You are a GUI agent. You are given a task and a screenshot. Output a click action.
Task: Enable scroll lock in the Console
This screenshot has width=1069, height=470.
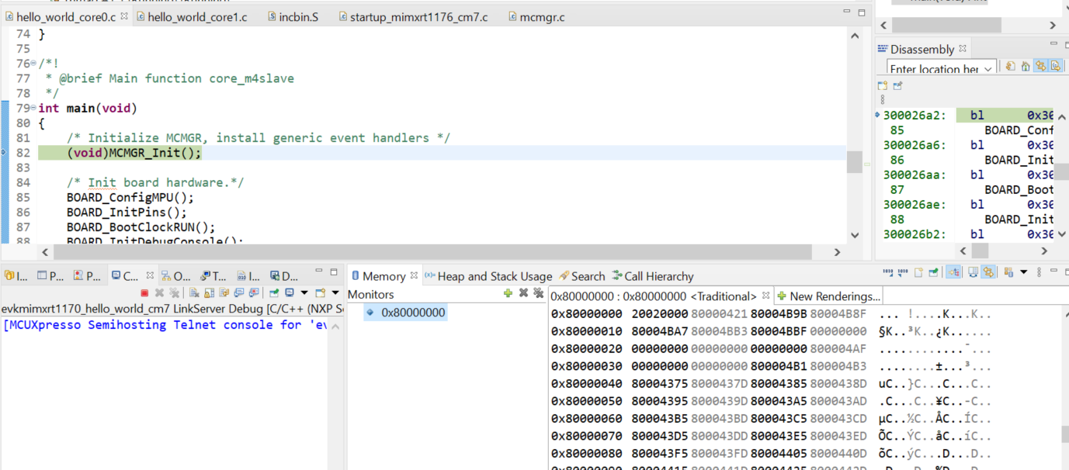pos(207,292)
